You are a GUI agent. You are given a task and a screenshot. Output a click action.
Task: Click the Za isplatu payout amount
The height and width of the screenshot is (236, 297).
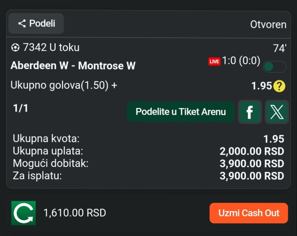point(252,176)
